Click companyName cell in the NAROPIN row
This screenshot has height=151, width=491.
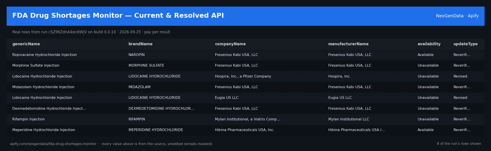point(236,55)
